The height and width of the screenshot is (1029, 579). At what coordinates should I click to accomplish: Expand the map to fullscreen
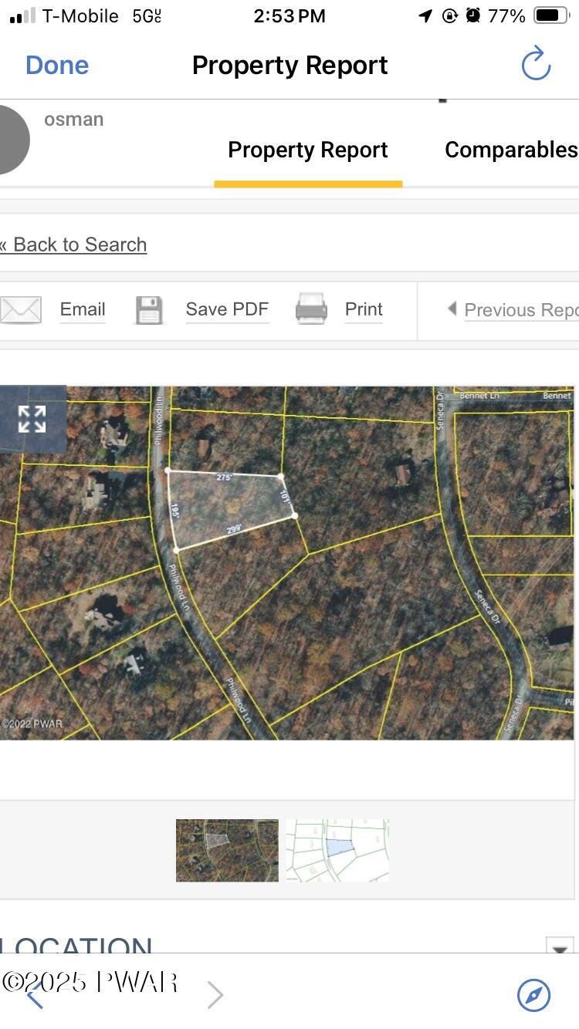pos(32,419)
